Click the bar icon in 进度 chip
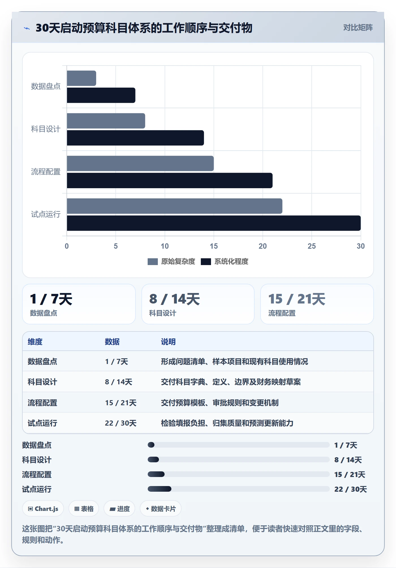This screenshot has height=568, width=396. click(113, 509)
